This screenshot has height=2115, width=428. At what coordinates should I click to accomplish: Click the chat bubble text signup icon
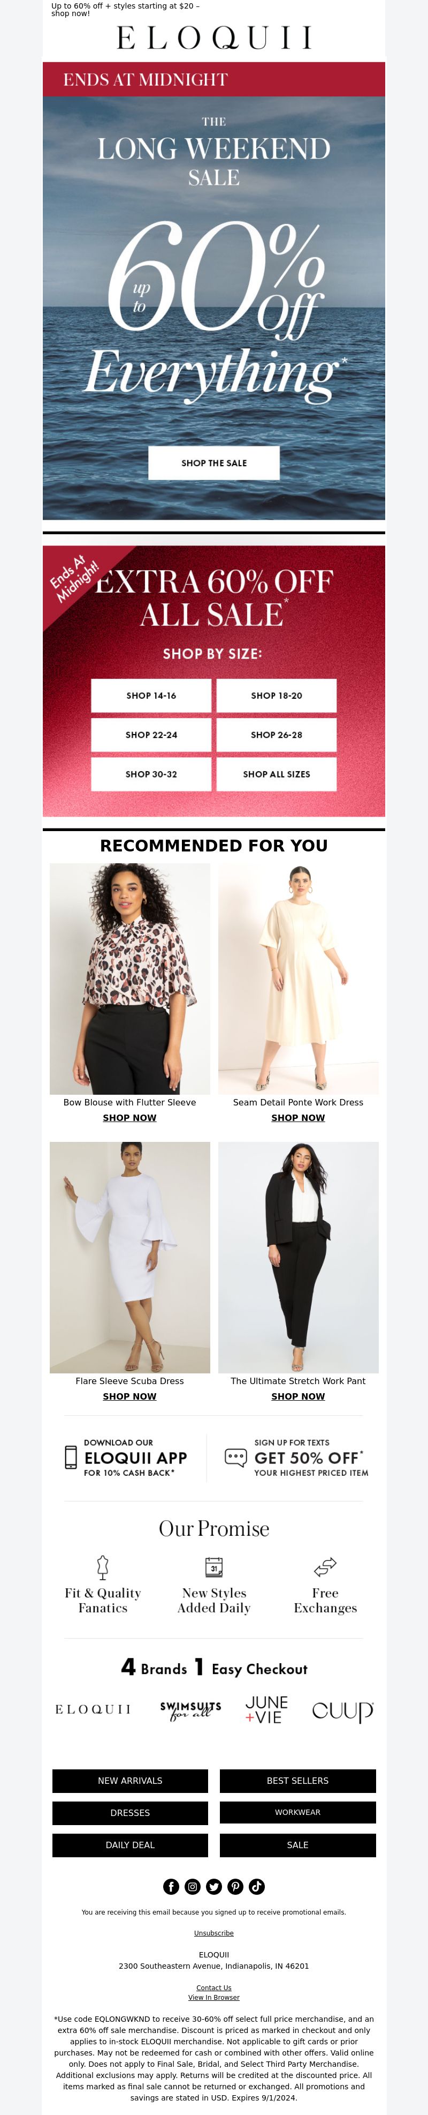click(x=235, y=1458)
